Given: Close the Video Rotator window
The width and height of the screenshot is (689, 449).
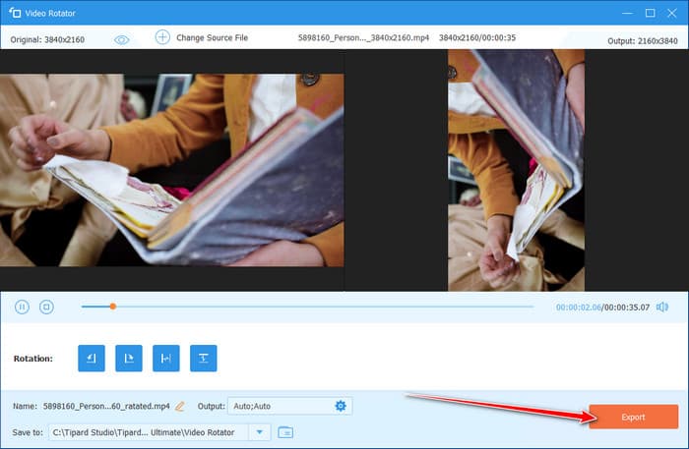Looking at the screenshot, I should 672,13.
